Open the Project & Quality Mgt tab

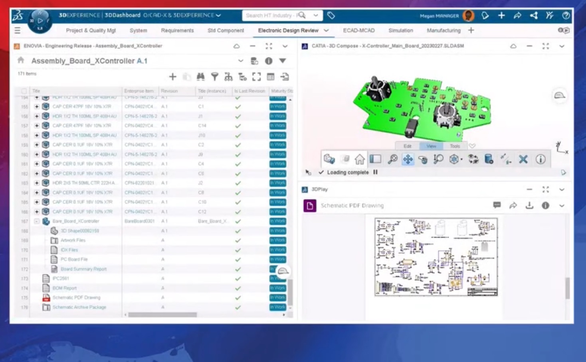pos(91,30)
